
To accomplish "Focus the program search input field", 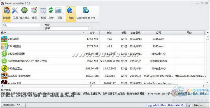I will coord(24,25).
